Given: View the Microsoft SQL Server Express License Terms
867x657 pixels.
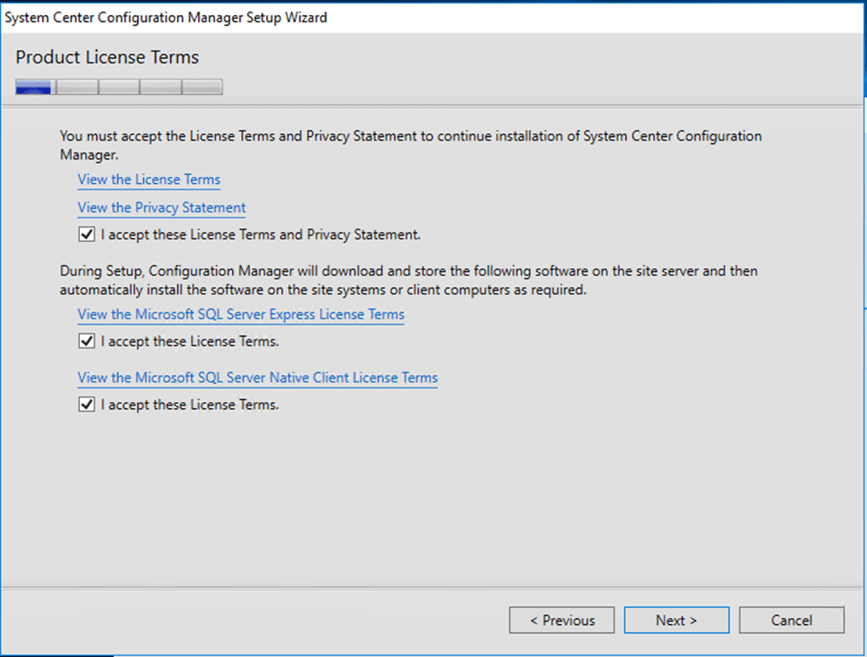Looking at the screenshot, I should (x=240, y=315).
